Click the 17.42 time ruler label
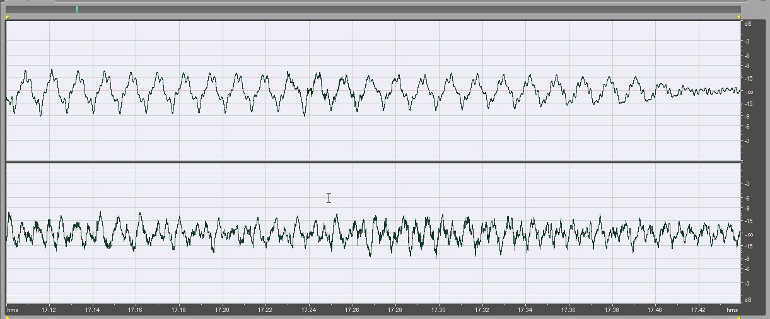 699,310
